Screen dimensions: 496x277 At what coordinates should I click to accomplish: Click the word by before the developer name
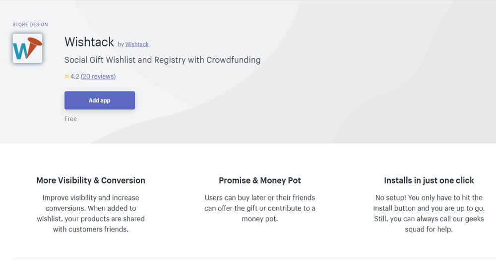(x=121, y=45)
